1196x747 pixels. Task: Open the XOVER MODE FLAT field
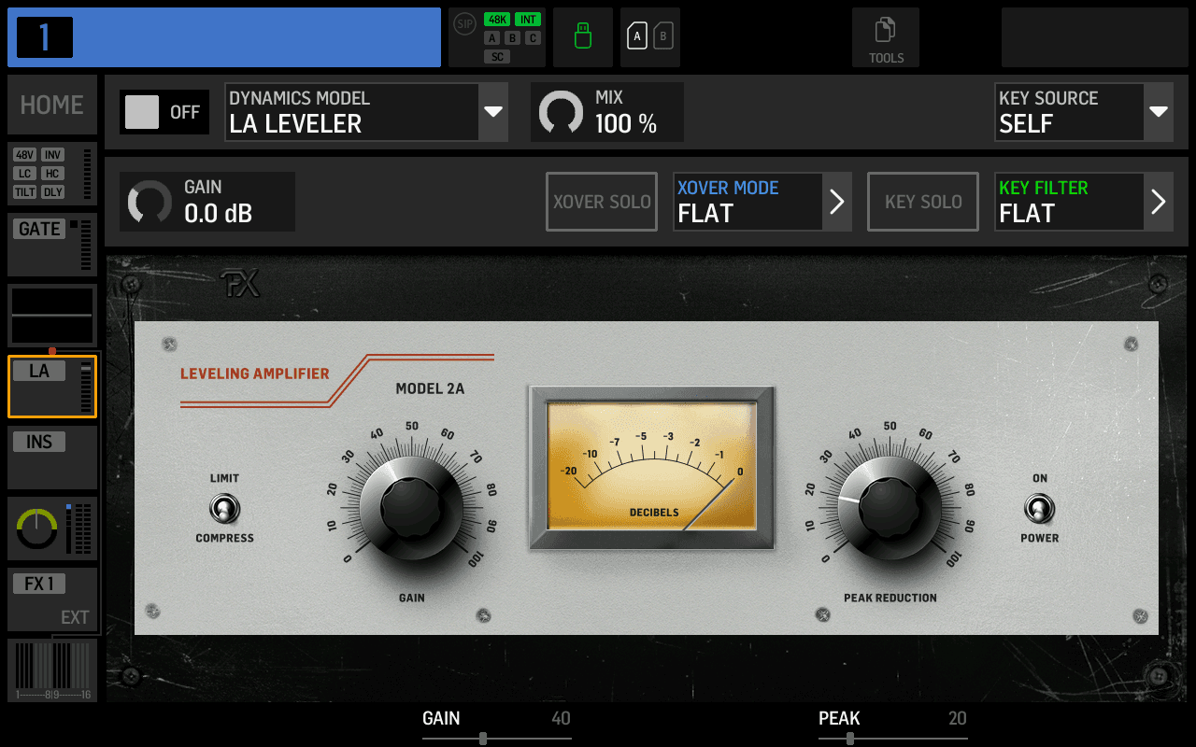[x=747, y=202]
